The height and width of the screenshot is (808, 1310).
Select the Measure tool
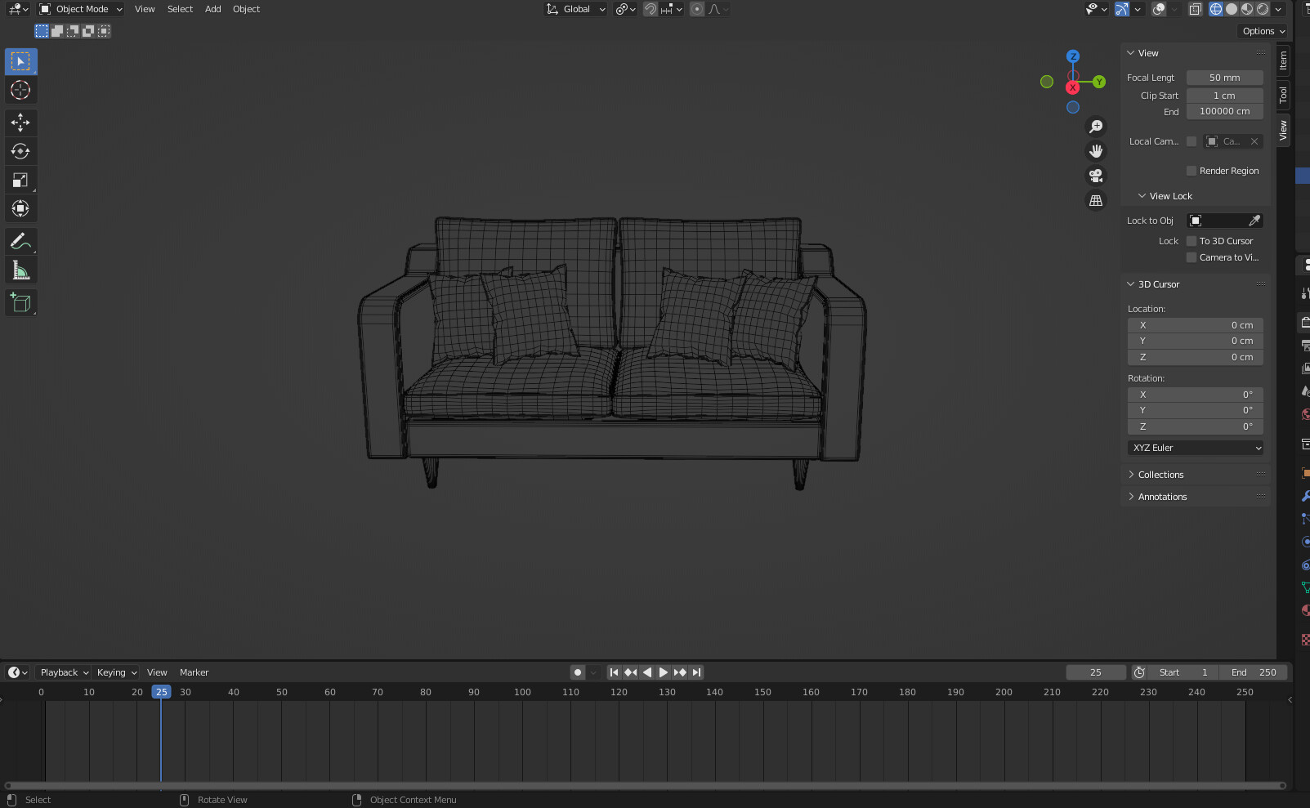(x=20, y=269)
